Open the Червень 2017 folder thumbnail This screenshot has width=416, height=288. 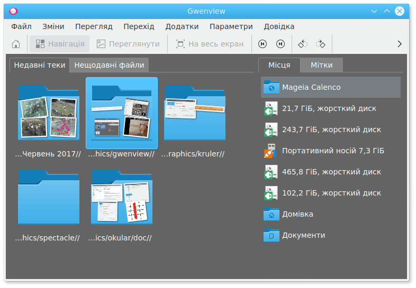(49, 113)
